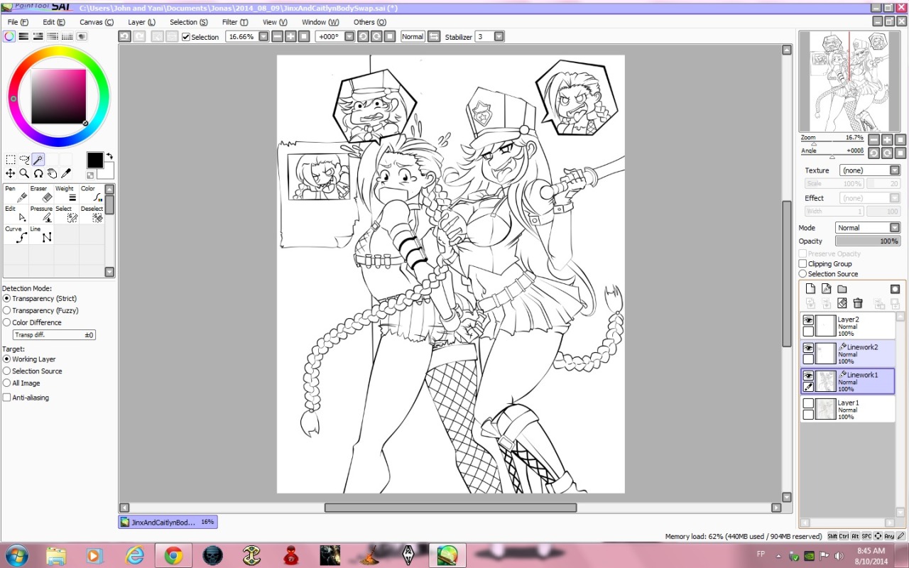Select Transparency (Fuzzy) detection mode
Viewport: 909px width, 568px height.
point(7,310)
